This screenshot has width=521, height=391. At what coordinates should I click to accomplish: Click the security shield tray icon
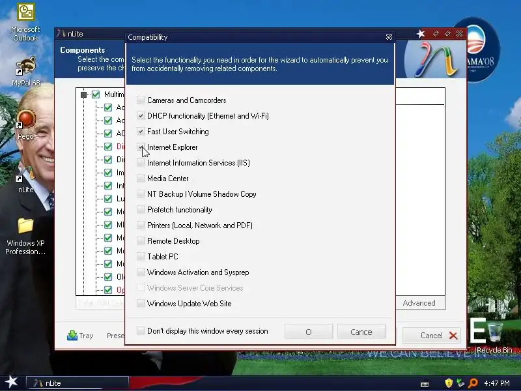[x=449, y=383]
